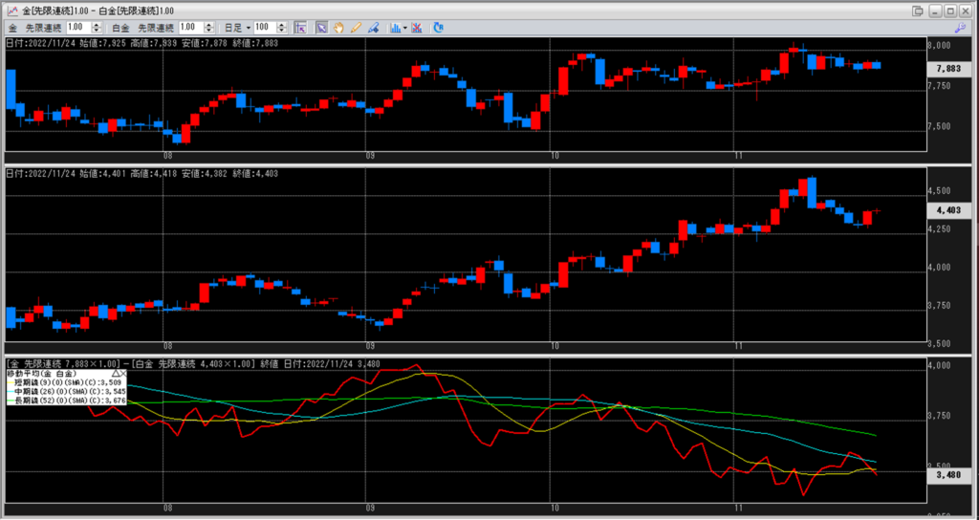The height and width of the screenshot is (520, 979).
Task: Choose the pencil drawing tool
Action: pyautogui.click(x=354, y=28)
